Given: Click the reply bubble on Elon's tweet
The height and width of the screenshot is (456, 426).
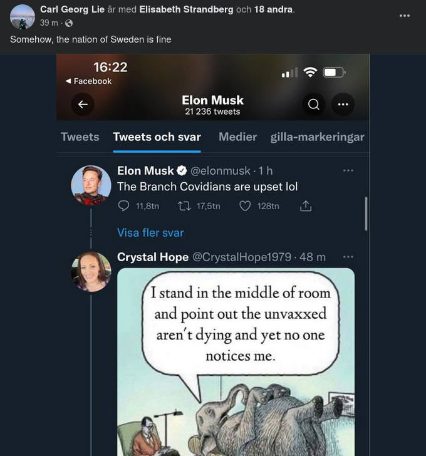Looking at the screenshot, I should point(123,206).
